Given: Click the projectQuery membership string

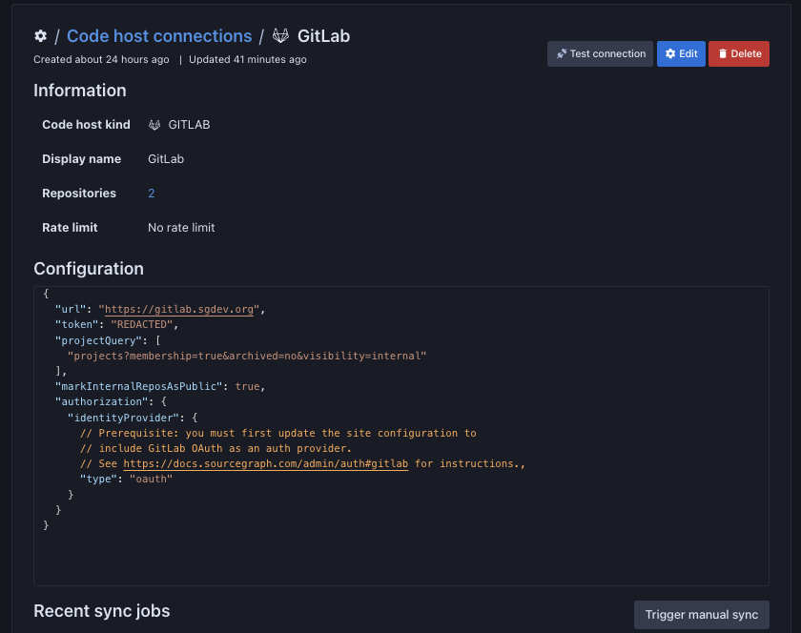Looking at the screenshot, I should pyautogui.click(x=247, y=356).
